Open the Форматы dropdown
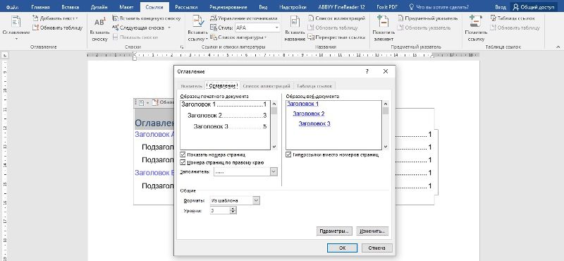Screen dimensions: 564x261 click(x=256, y=200)
